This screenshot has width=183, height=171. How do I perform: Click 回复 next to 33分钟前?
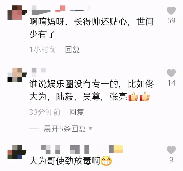pos(77,112)
